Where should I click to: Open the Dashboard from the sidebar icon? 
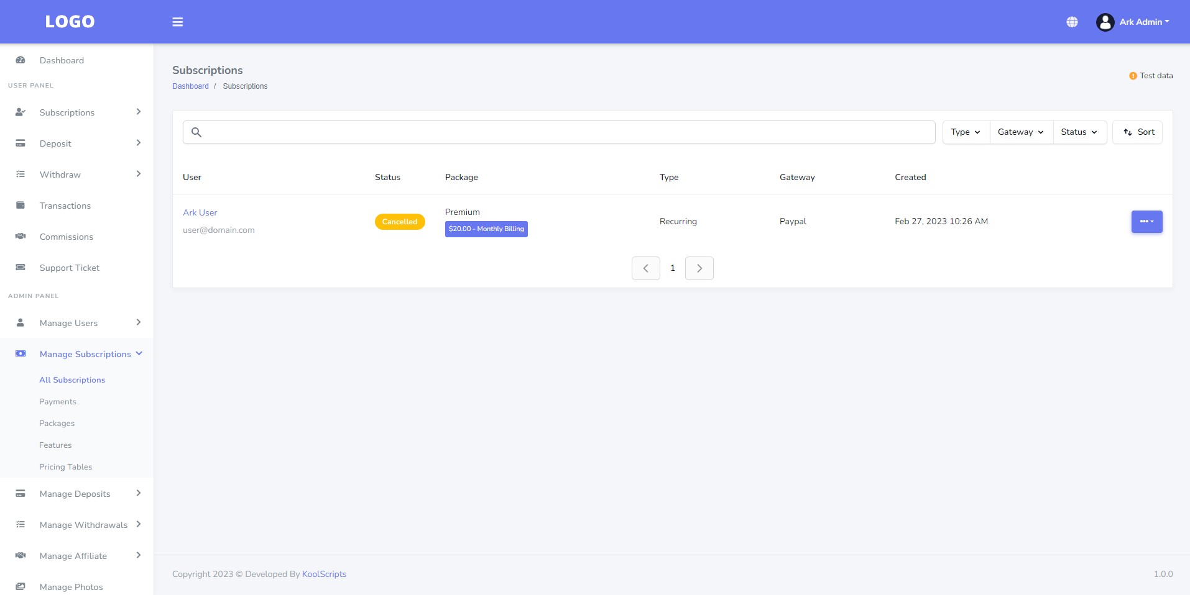21,60
